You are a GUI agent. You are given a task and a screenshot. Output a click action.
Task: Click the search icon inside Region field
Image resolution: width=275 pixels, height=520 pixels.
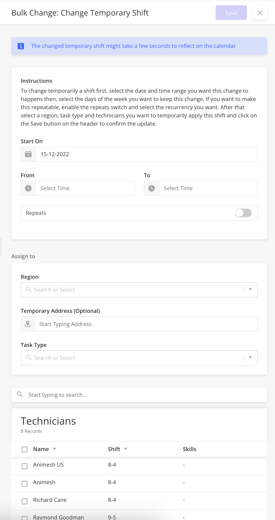[x=29, y=290]
